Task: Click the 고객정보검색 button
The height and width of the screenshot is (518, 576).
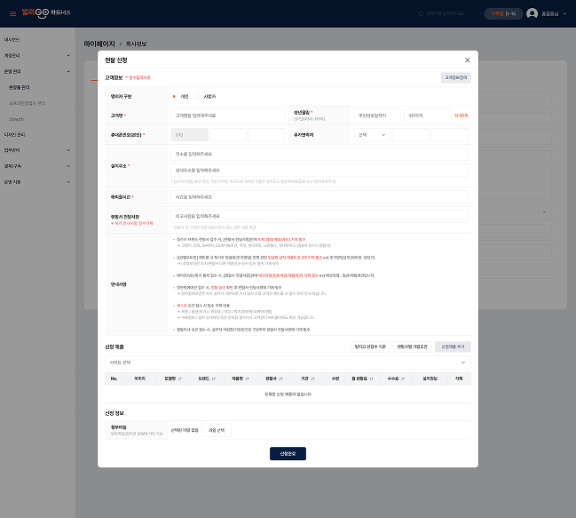Action: click(x=456, y=77)
